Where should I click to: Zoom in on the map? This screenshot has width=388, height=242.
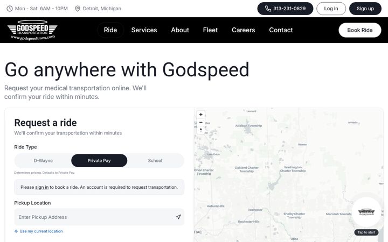tap(200, 115)
